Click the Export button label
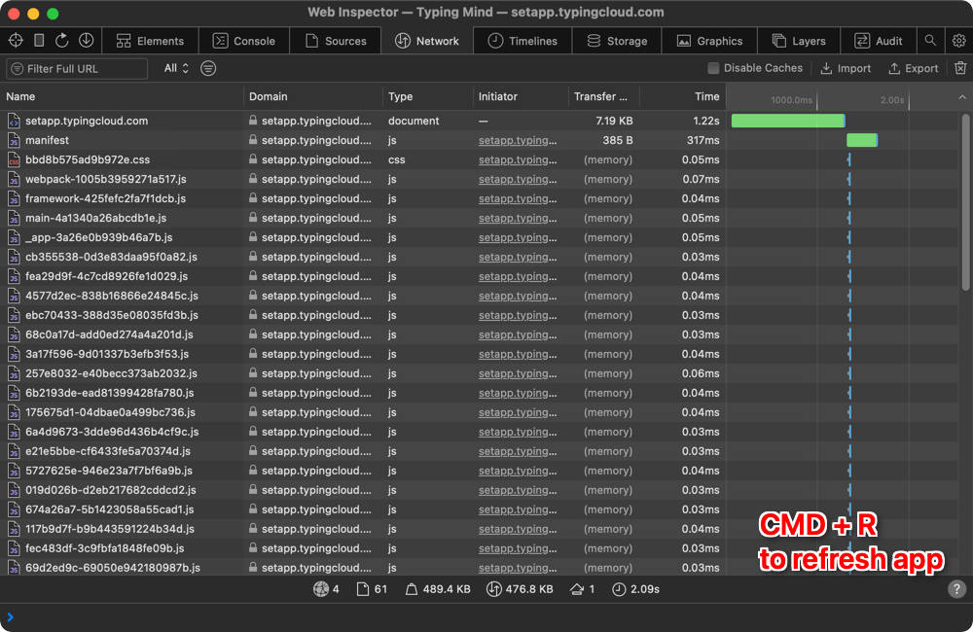 921,68
